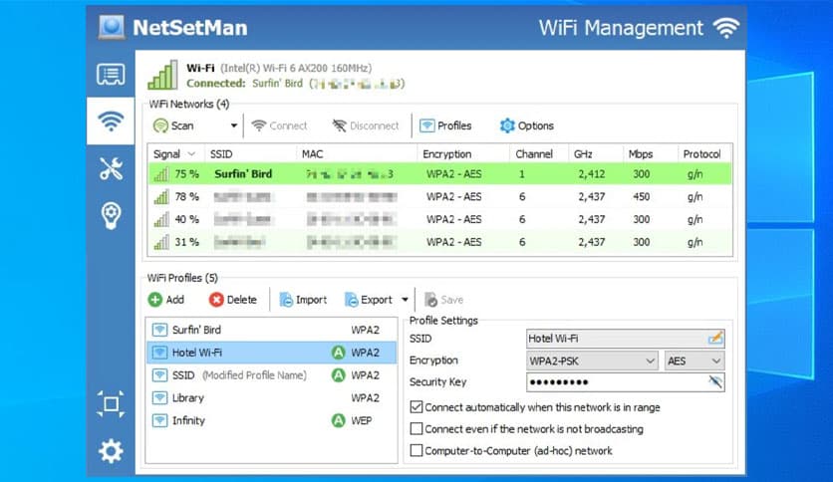Open WiFi Options

click(526, 125)
